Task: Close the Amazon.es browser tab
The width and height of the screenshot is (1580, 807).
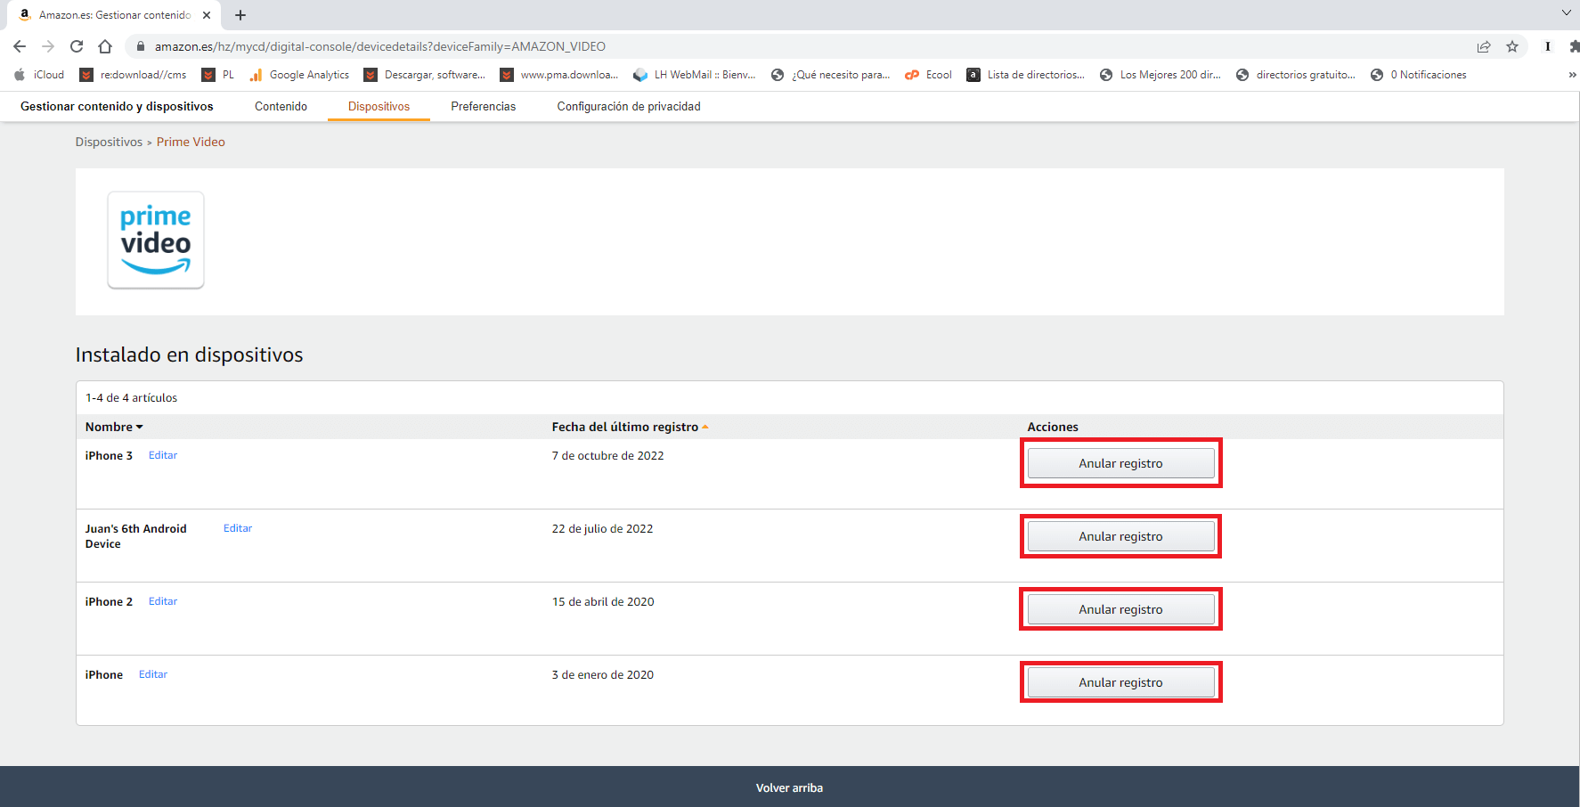Action: point(207,15)
